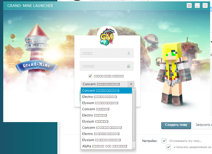Click the user icon in login field
Screen dimensions: 212x154
click(129, 53)
